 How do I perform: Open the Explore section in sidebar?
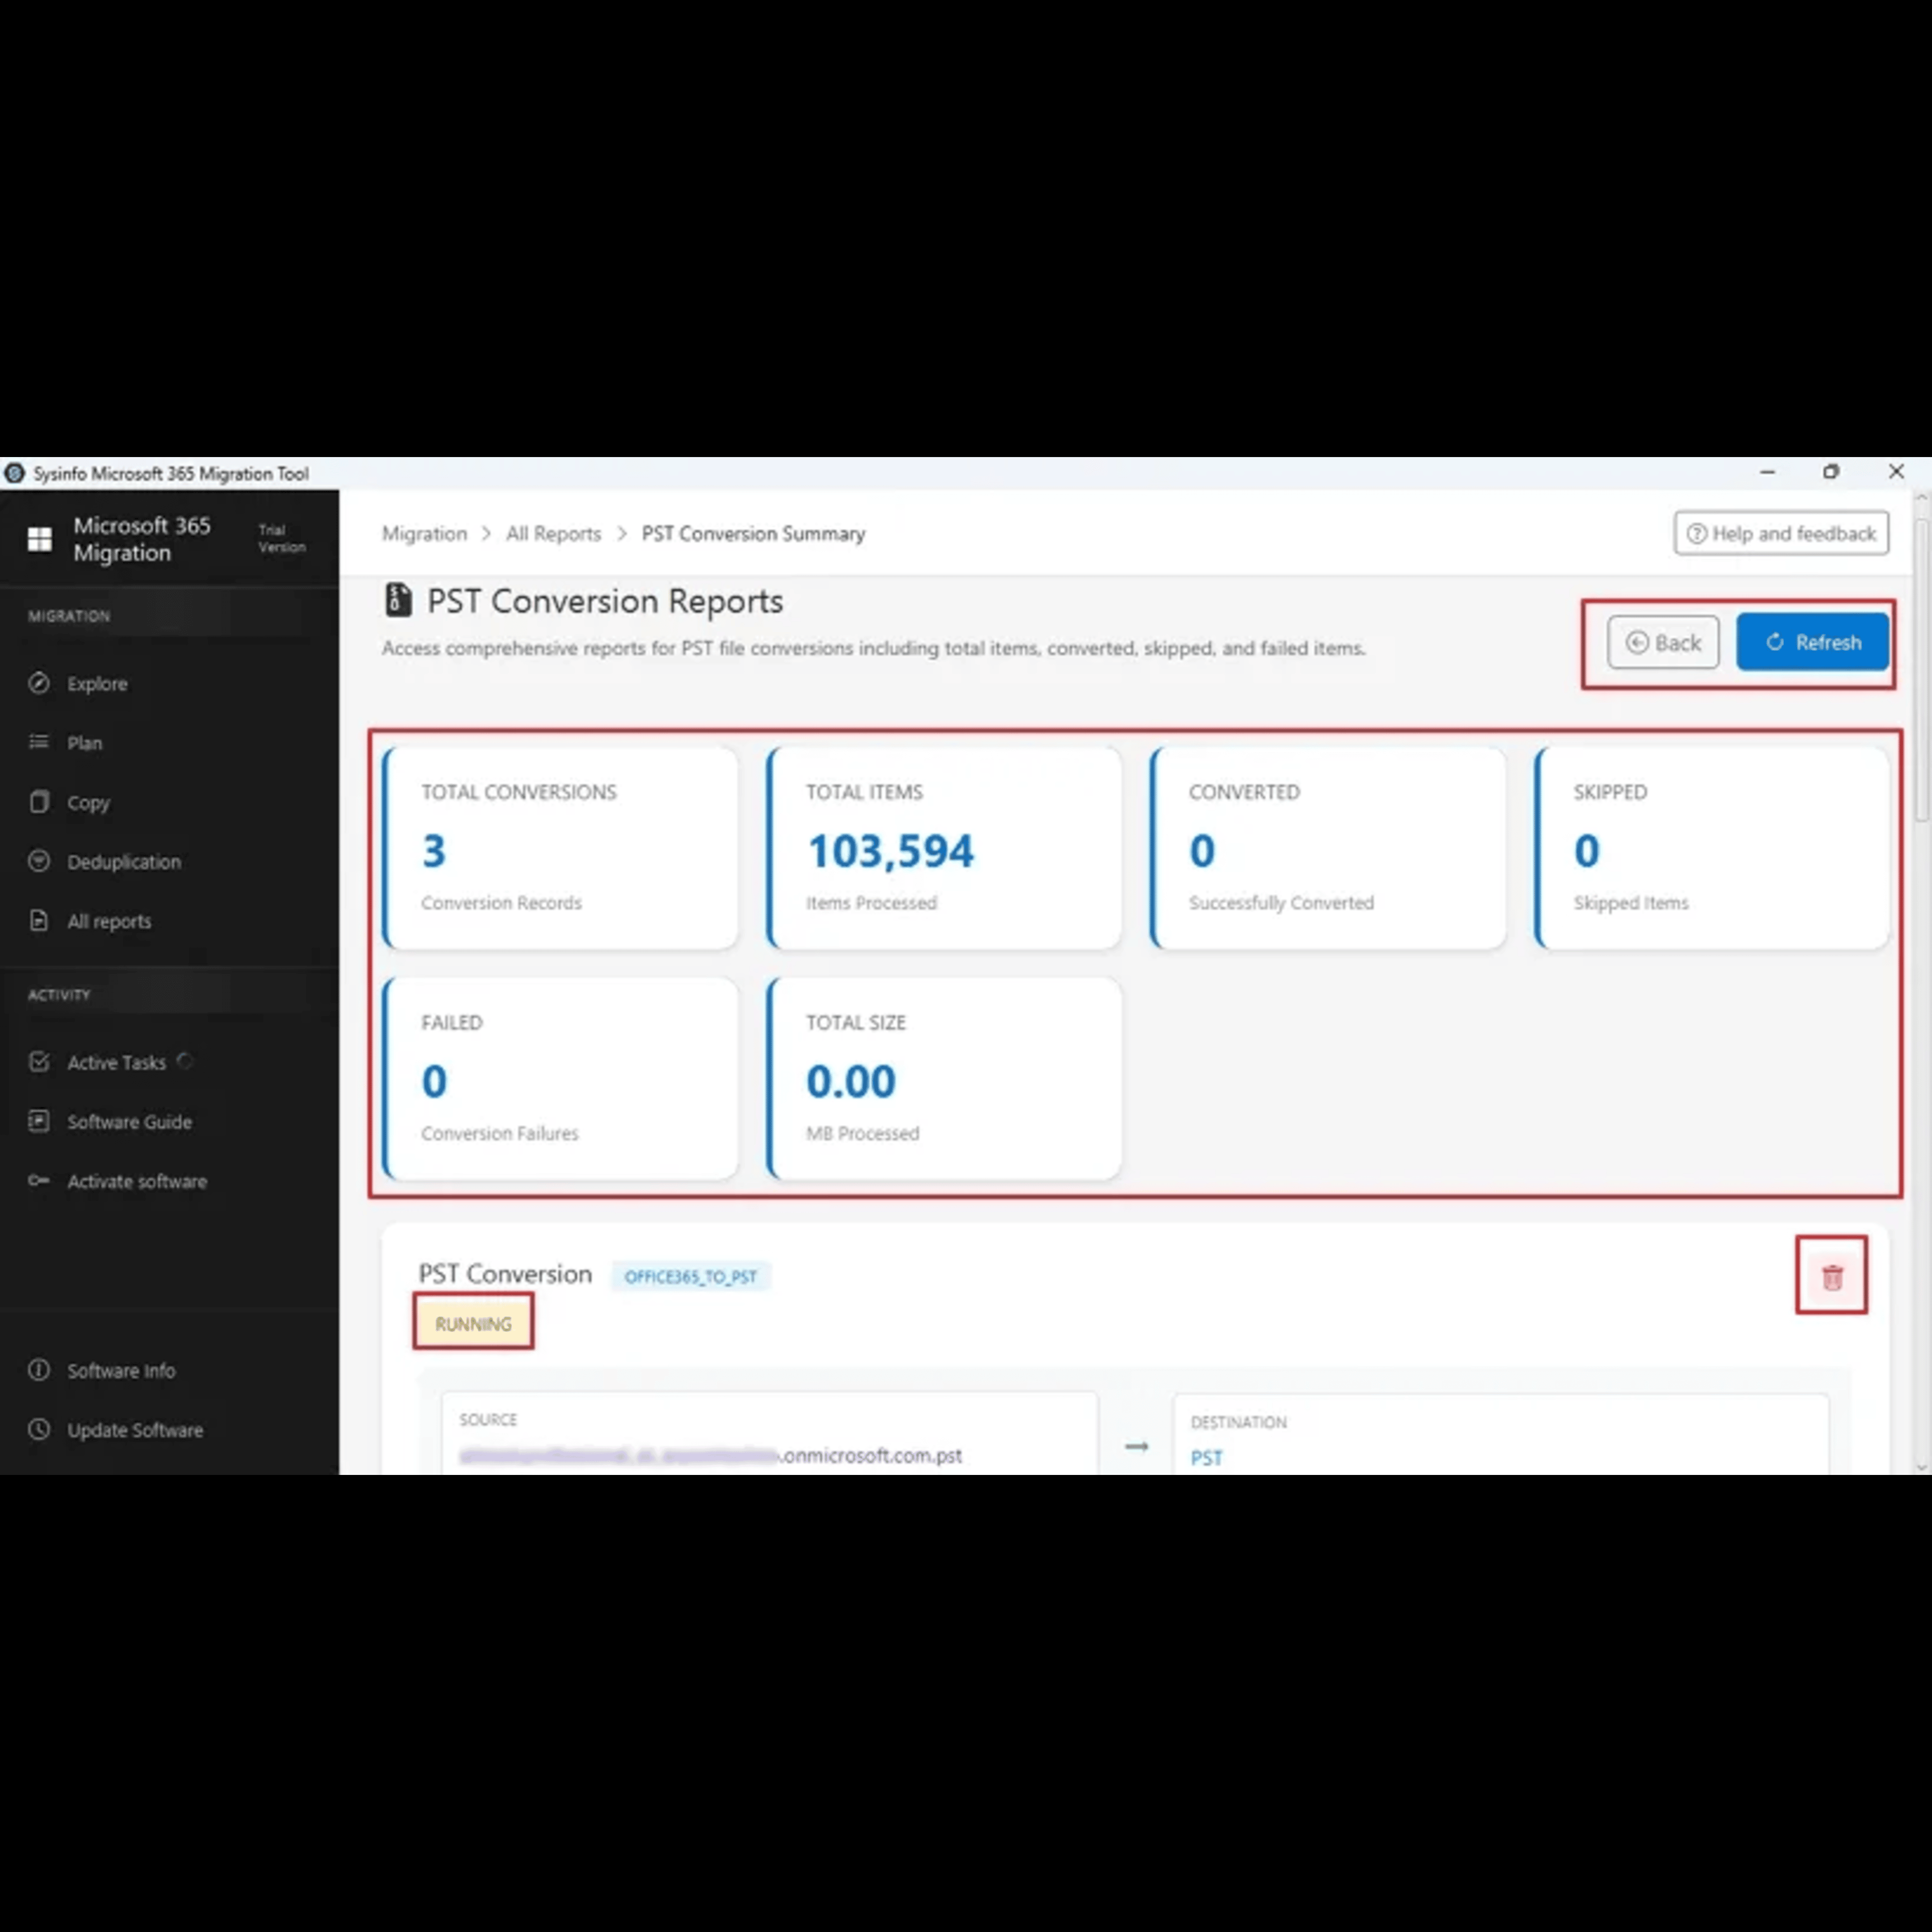[x=97, y=684]
